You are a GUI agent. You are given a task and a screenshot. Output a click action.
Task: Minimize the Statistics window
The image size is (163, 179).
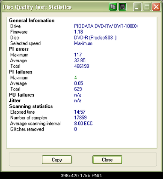[137, 7]
